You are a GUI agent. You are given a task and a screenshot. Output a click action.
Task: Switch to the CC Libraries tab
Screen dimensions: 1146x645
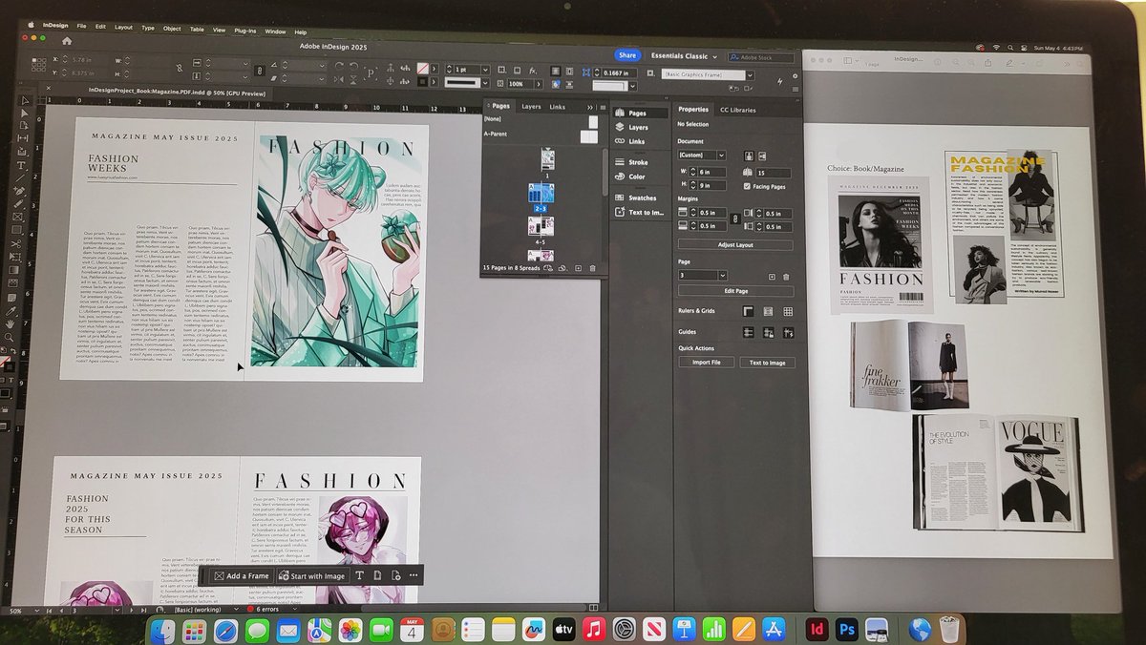coord(737,110)
